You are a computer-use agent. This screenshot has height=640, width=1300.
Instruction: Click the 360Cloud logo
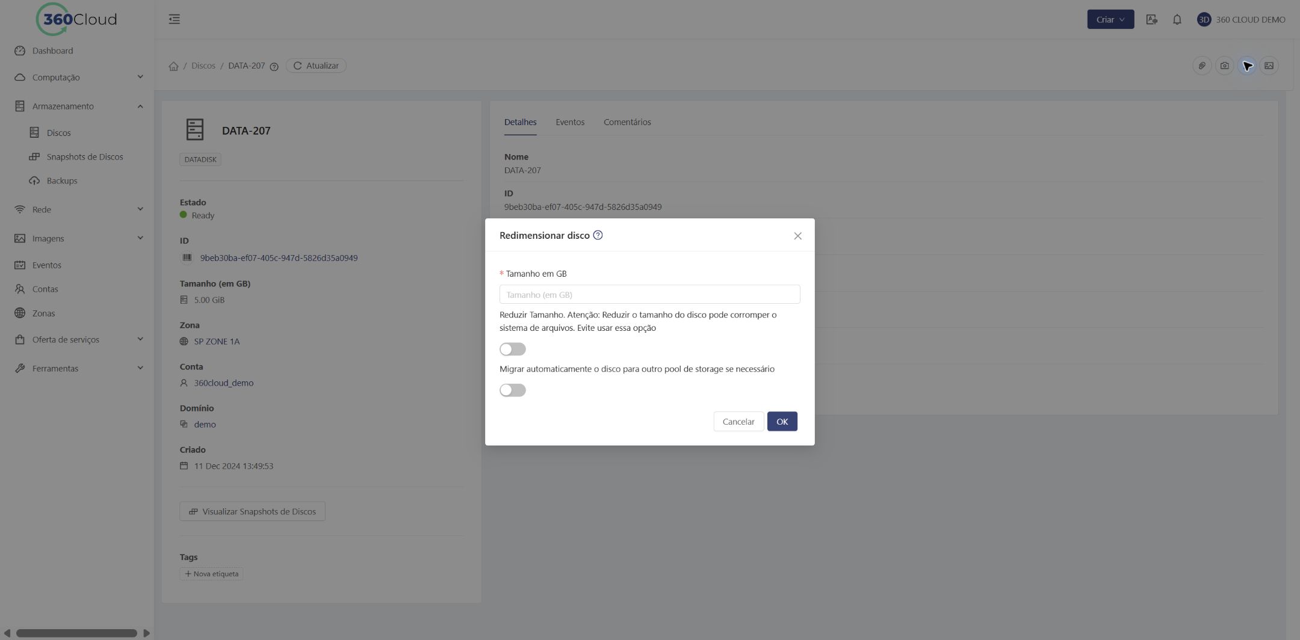(x=76, y=19)
